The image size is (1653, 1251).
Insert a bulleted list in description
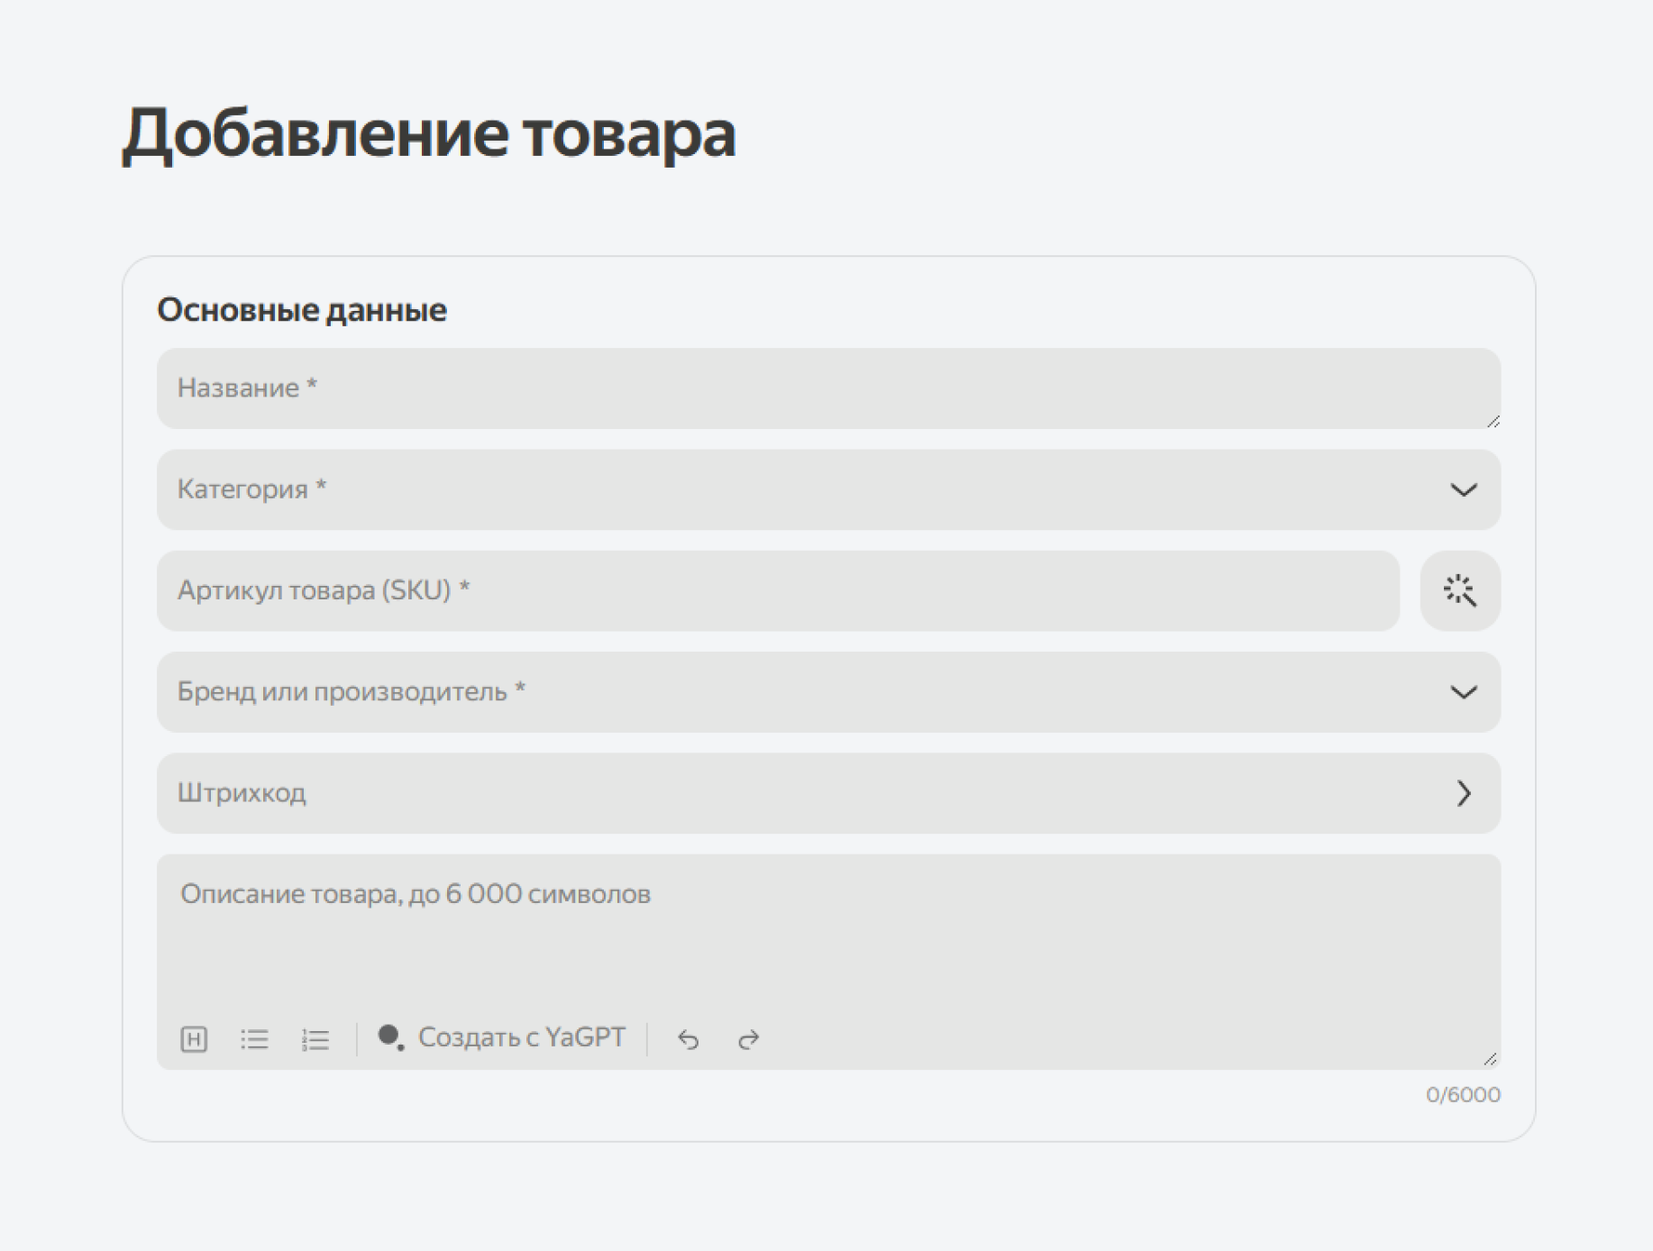click(x=254, y=1039)
